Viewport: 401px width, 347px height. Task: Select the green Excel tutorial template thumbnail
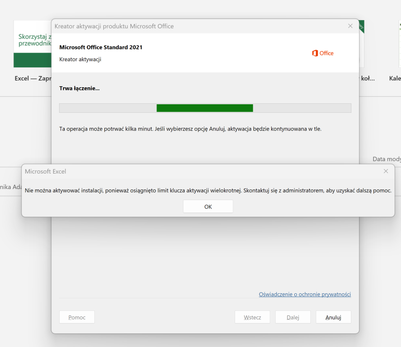click(32, 44)
